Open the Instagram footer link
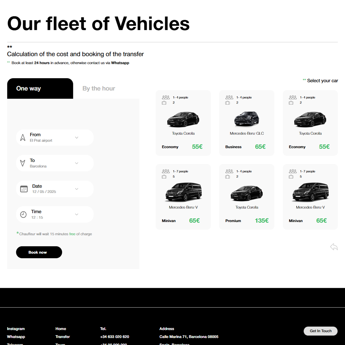 tap(16, 329)
